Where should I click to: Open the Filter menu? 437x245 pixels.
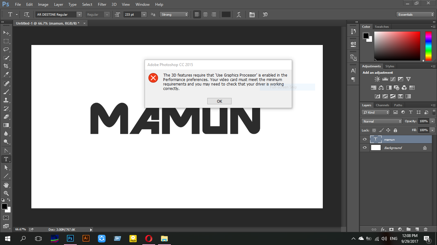point(102,4)
